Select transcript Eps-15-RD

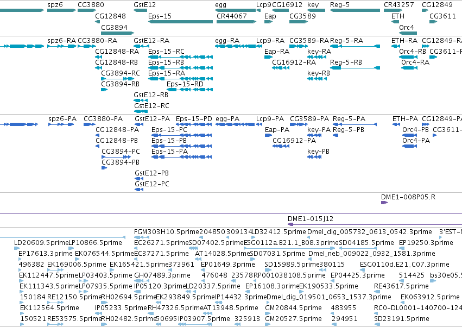(190, 90)
